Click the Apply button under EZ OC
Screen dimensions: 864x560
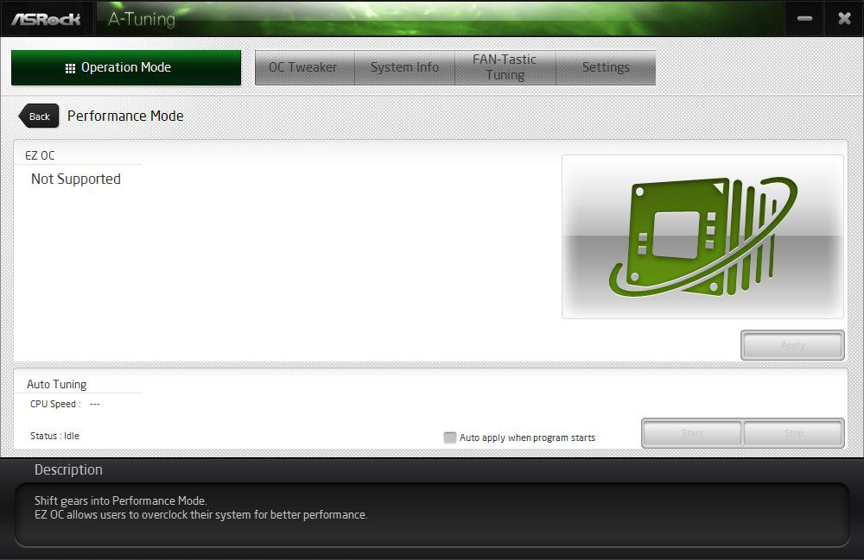point(792,345)
